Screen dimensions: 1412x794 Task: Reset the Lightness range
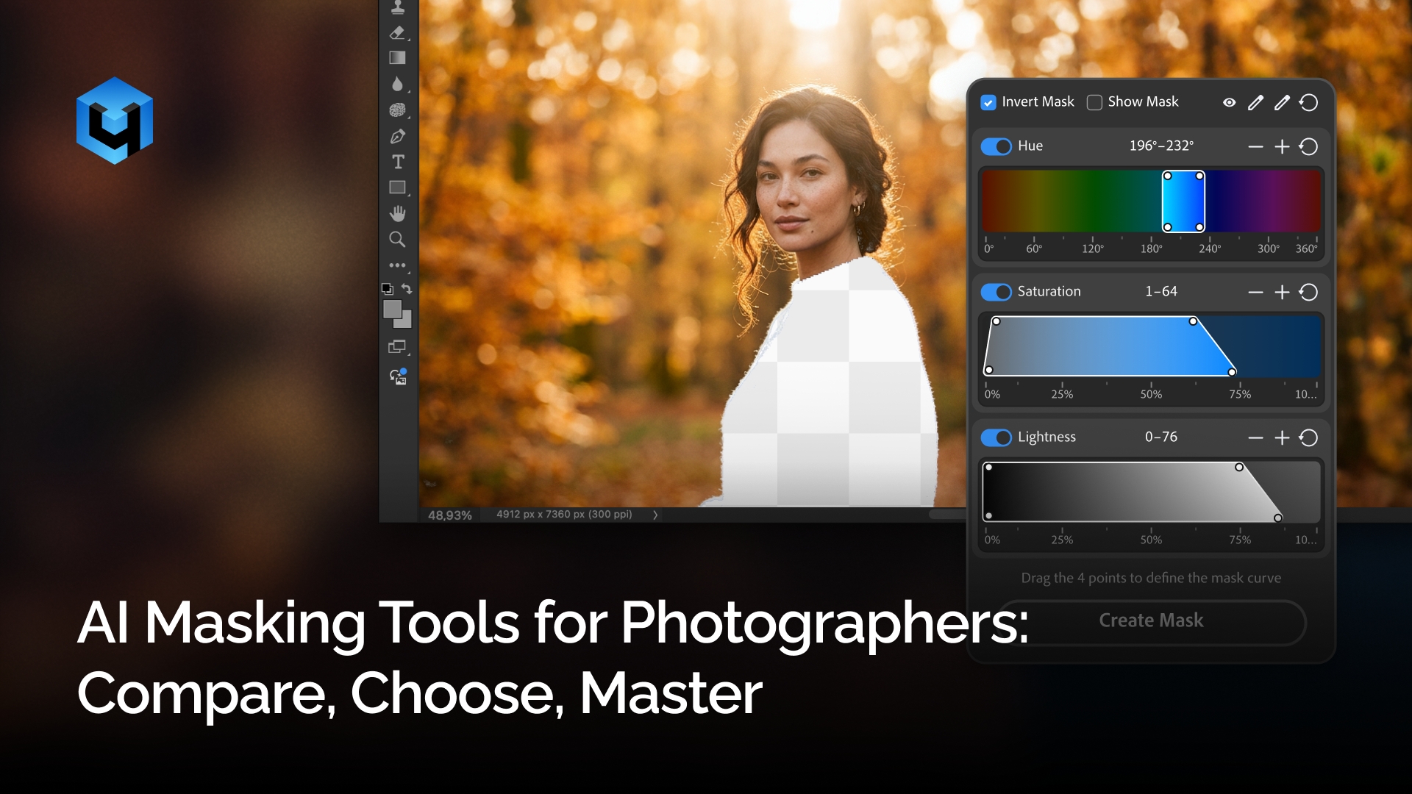click(1308, 437)
